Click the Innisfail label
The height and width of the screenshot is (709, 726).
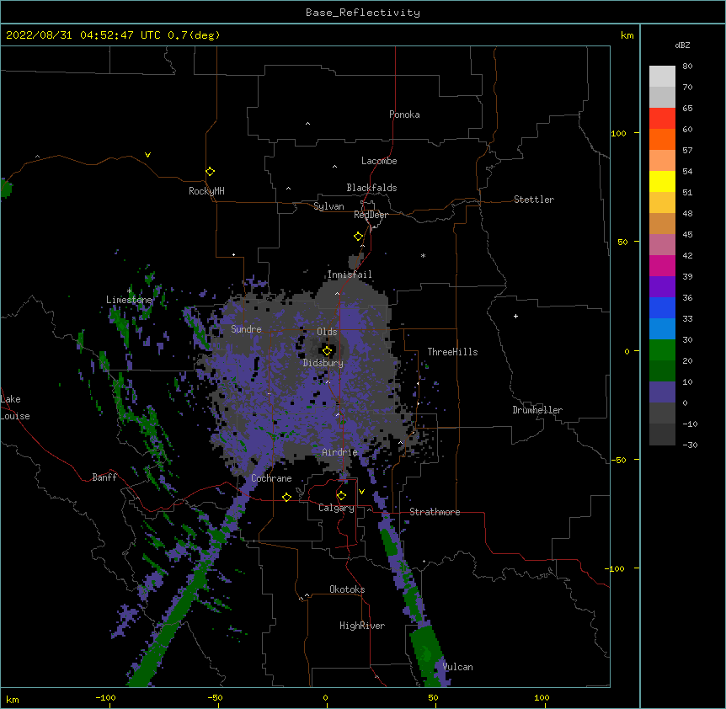pyautogui.click(x=350, y=275)
